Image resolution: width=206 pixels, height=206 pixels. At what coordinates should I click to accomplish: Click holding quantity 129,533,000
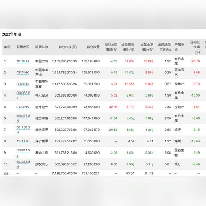[x=91, y=73]
